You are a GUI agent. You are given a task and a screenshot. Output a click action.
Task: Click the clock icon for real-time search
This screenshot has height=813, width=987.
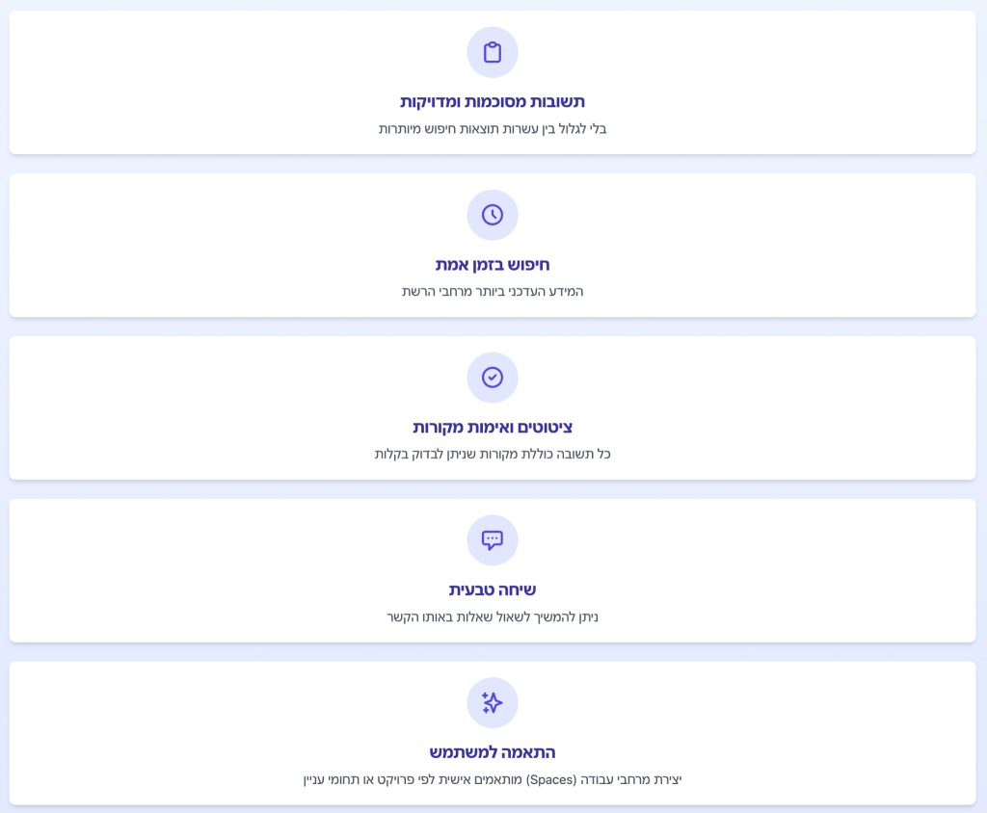point(493,215)
